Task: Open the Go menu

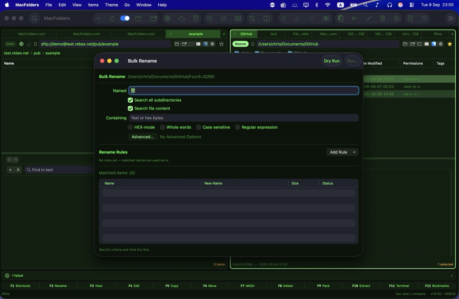Action: 127,5
